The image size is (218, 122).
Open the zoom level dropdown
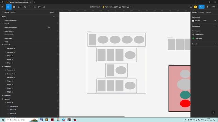pyautogui.click(x=214, y=7)
